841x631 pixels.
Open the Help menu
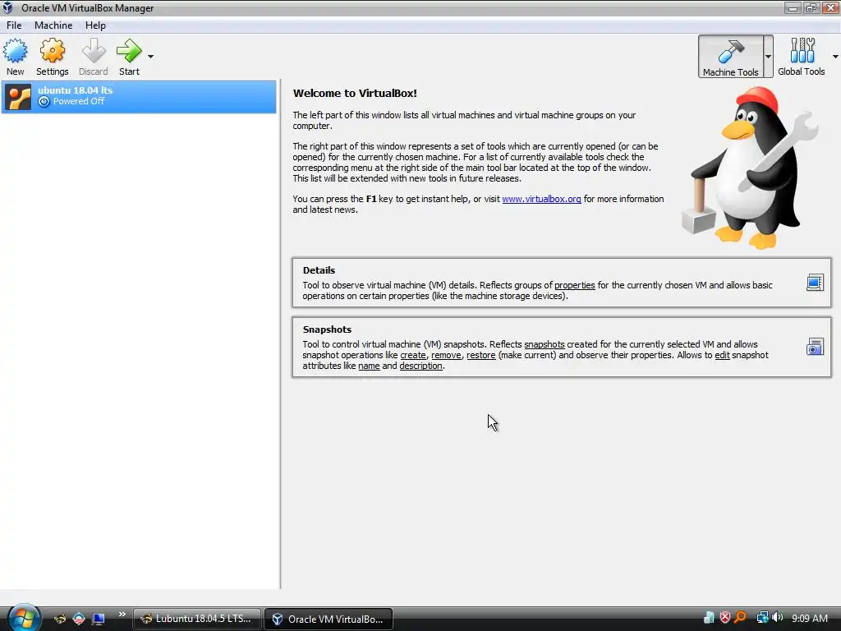click(95, 25)
